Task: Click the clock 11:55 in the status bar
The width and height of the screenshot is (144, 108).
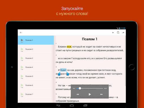Action: pyautogui.click(x=123, y=28)
